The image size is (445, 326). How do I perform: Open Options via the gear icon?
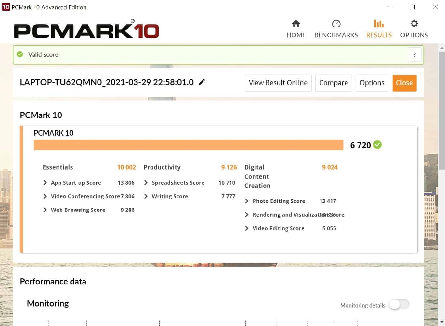pyautogui.click(x=414, y=24)
